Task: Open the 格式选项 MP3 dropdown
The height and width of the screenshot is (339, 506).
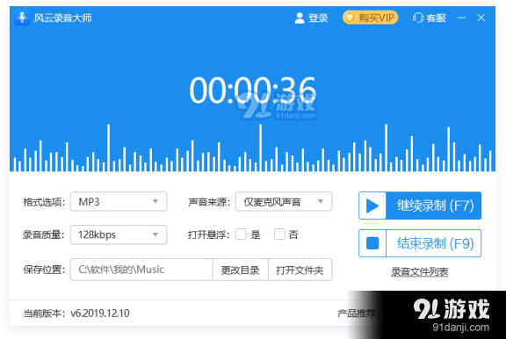Action: tap(119, 202)
